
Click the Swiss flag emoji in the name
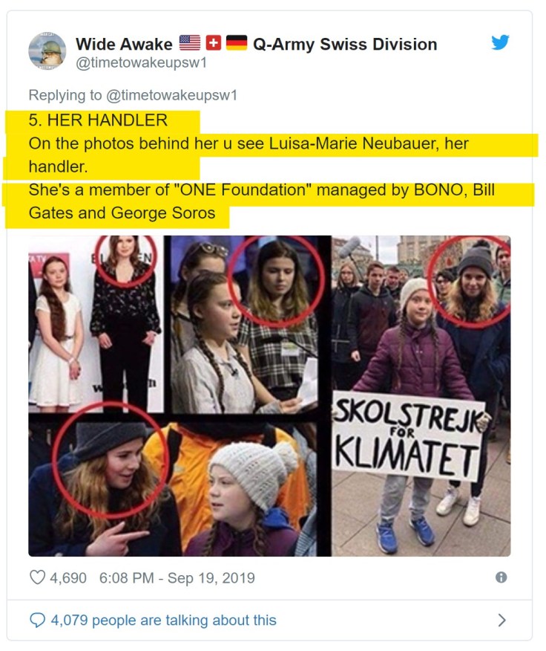point(213,44)
